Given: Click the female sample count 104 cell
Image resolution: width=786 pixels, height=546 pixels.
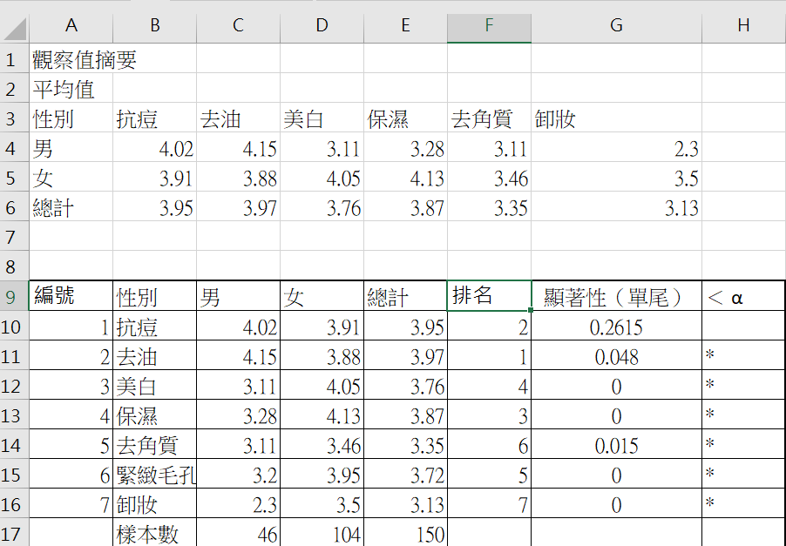Looking at the screenshot, I should pos(322,534).
